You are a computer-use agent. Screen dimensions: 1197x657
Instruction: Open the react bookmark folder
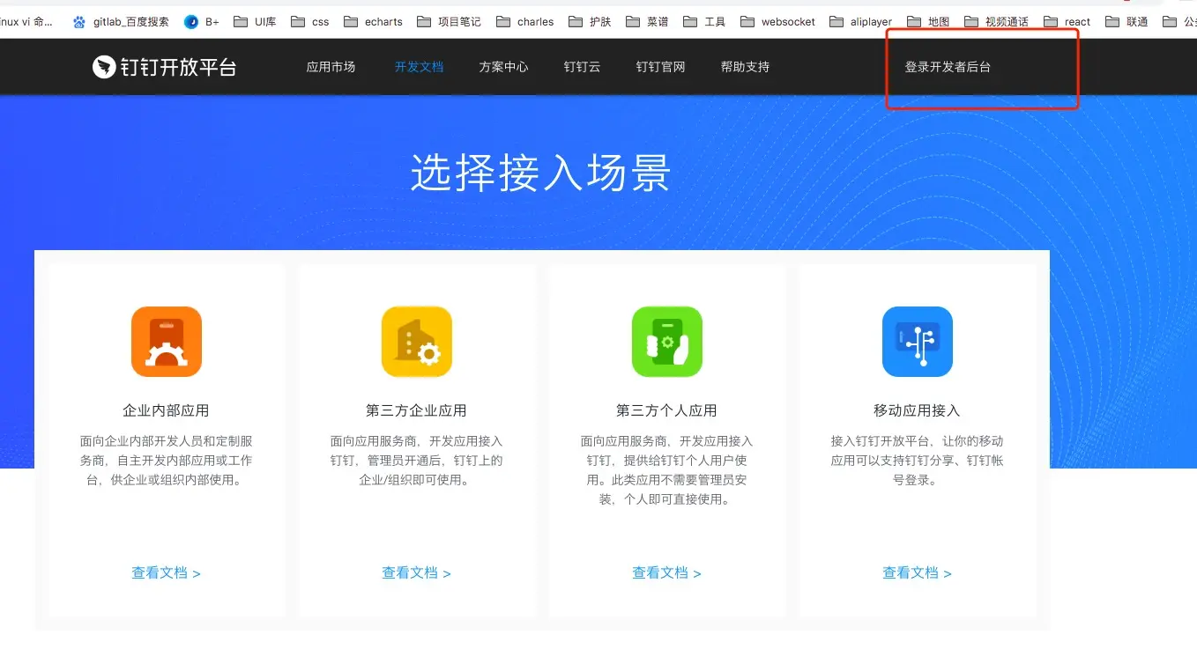(x=1067, y=22)
